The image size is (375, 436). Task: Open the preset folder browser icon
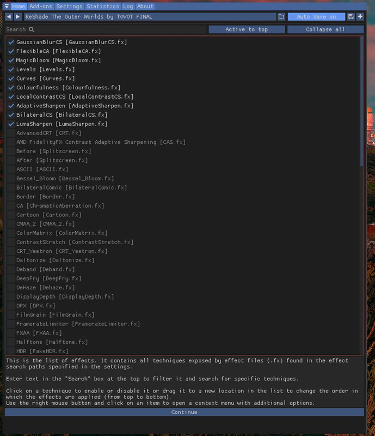tap(281, 17)
